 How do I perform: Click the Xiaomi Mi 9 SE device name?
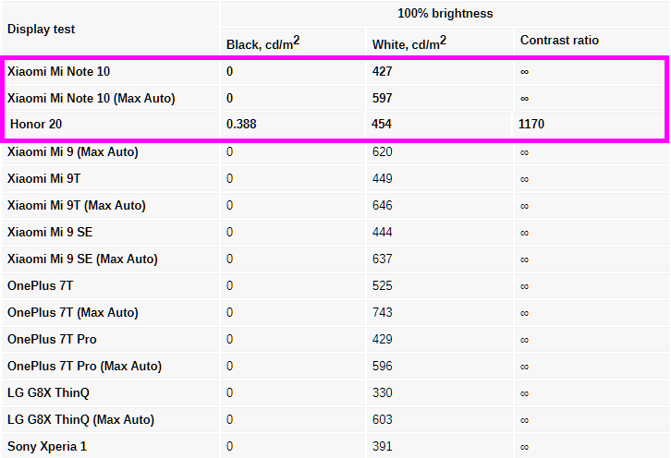(51, 232)
